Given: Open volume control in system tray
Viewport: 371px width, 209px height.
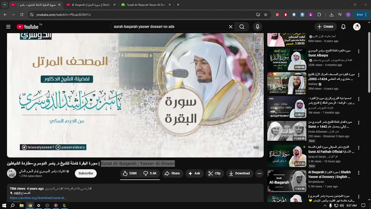Looking at the screenshot, I should tap(341, 206).
